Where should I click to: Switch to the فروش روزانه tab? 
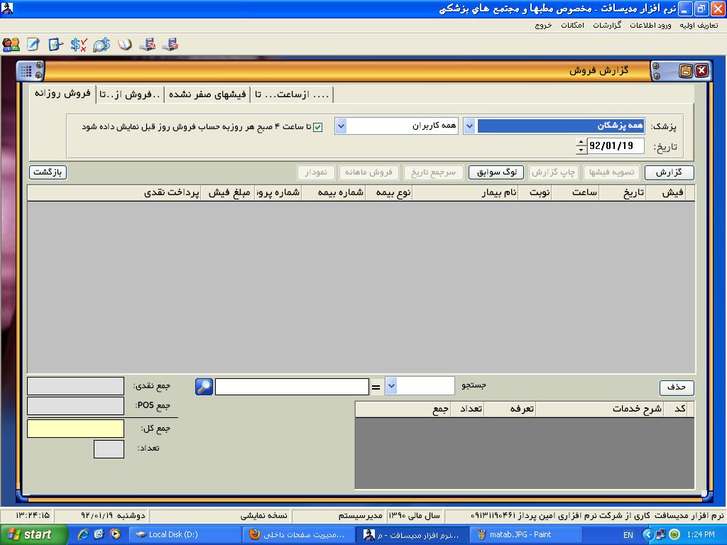click(x=62, y=94)
